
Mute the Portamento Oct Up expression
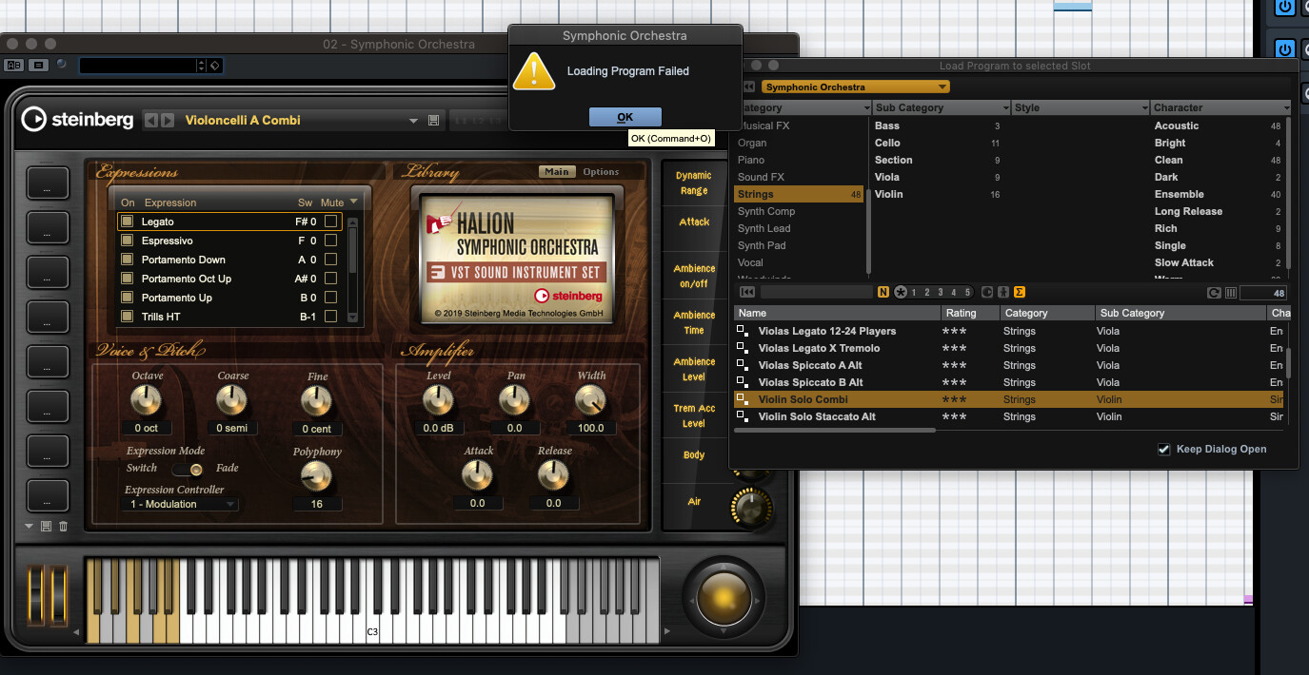pos(330,279)
